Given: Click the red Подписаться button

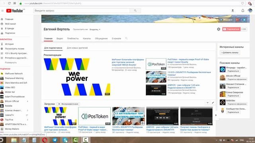Looking at the screenshot, I should [231, 29].
